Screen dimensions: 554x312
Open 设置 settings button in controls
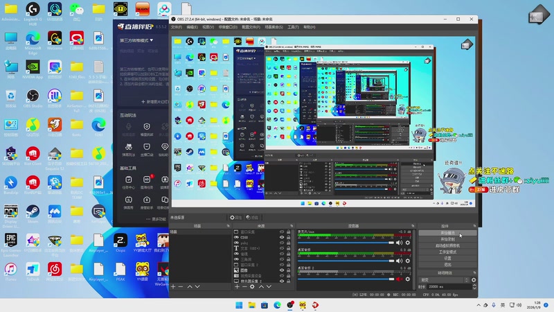pyautogui.click(x=447, y=258)
